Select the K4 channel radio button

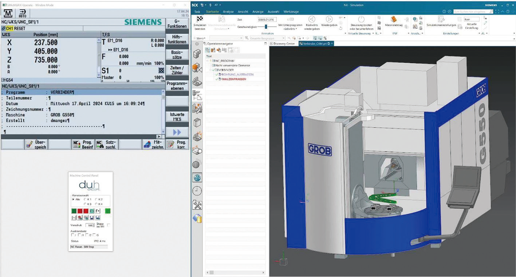(x=96, y=204)
